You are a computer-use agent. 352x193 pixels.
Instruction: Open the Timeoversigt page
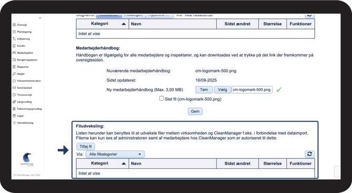(x=22, y=95)
